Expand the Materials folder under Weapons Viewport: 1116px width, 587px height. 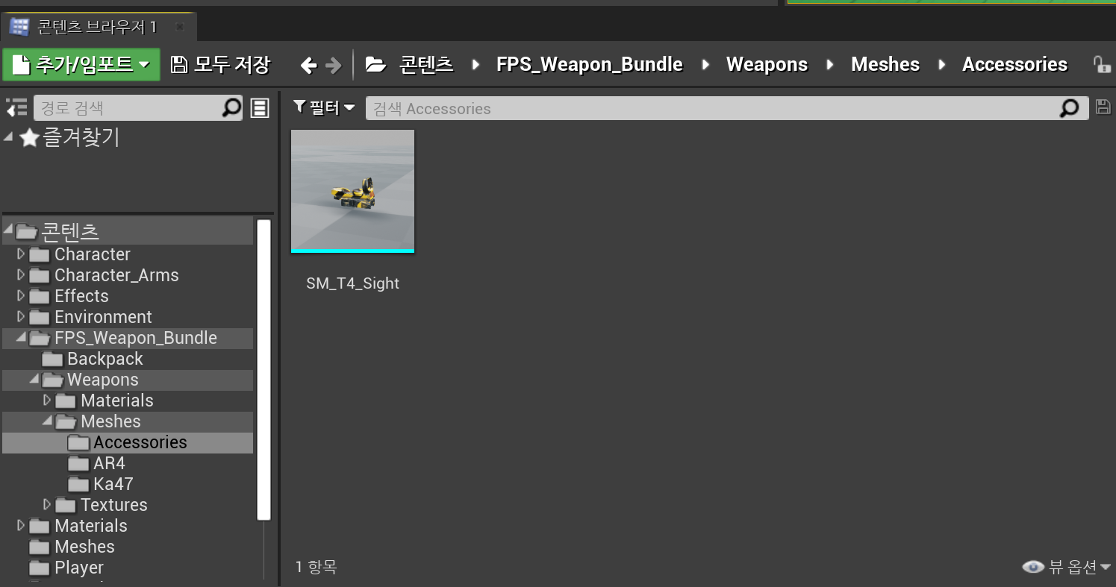click(48, 401)
